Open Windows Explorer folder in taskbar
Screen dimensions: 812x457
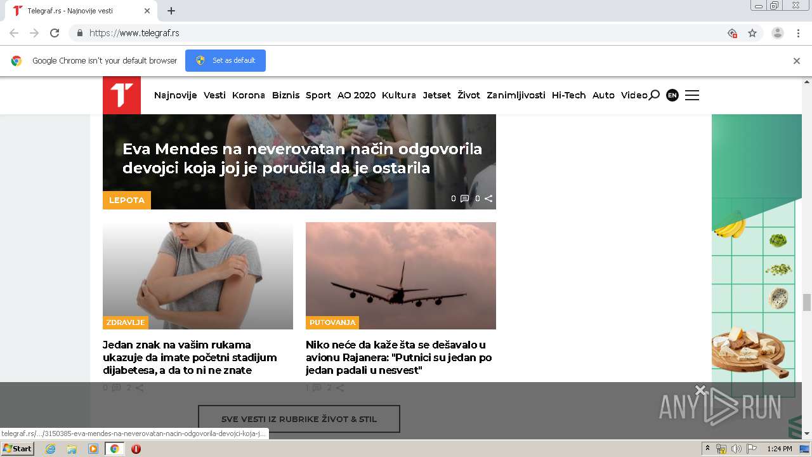point(72,449)
